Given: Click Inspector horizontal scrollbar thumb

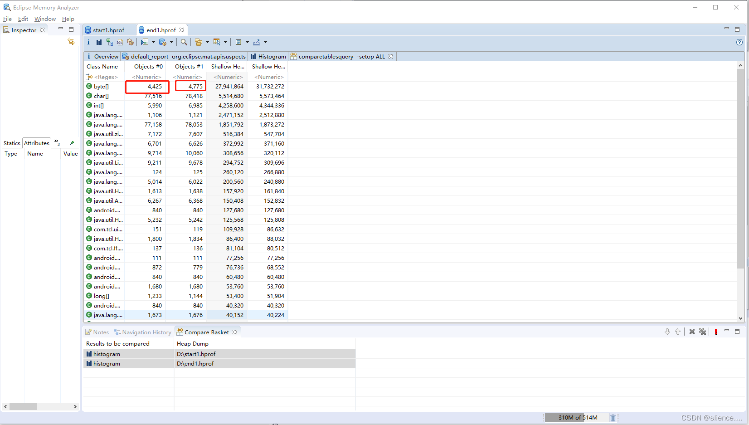Looking at the screenshot, I should [x=23, y=406].
